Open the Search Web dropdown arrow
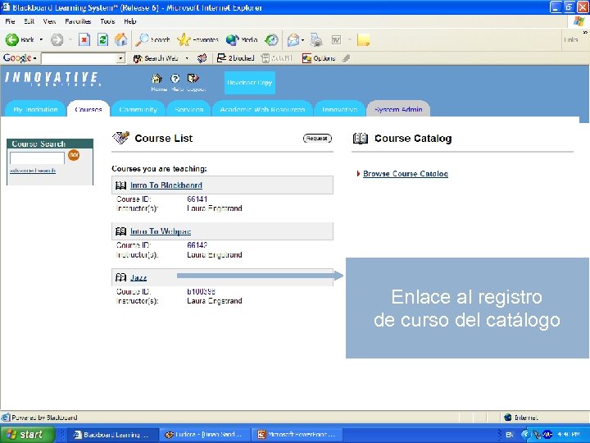Image resolution: width=590 pixels, height=443 pixels. pos(187,58)
